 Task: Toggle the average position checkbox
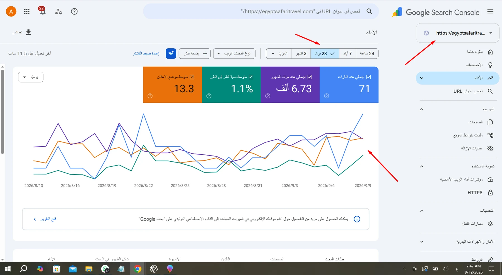192,77
